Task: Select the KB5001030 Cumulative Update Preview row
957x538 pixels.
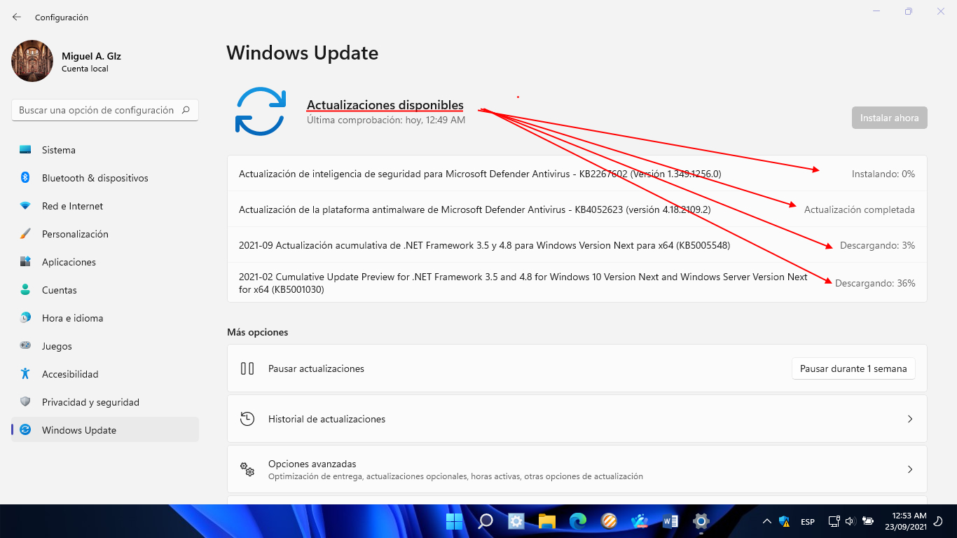Action: (577, 283)
